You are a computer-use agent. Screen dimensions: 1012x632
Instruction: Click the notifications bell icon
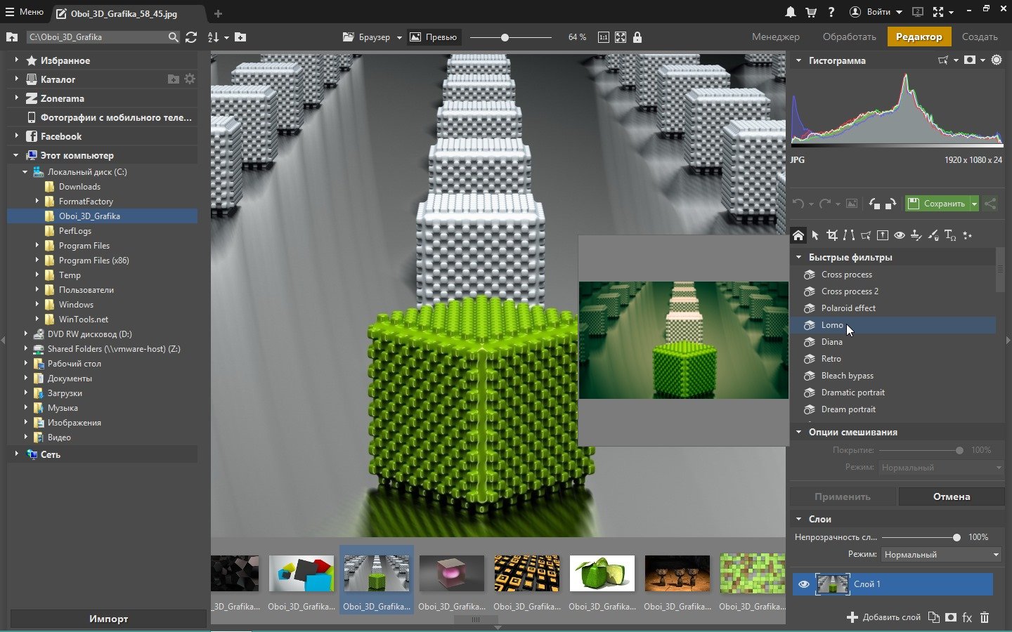791,12
